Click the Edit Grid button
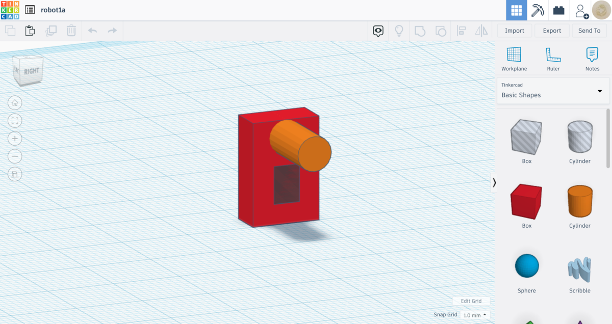The width and height of the screenshot is (612, 324). (x=471, y=301)
